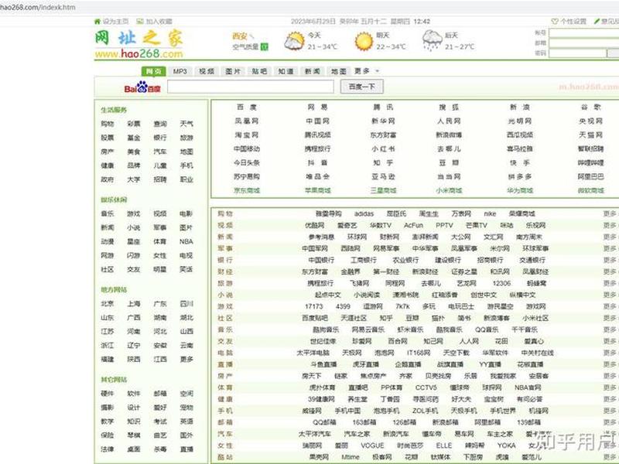Click 音乐 in the 娱乐休闲 sidebar
619x464 pixels.
pyautogui.click(x=108, y=214)
